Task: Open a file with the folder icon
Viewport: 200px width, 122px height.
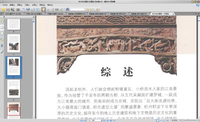Action: 3,9
